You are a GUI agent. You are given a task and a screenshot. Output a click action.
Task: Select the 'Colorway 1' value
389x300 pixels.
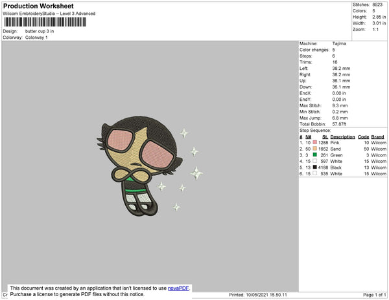click(x=36, y=37)
